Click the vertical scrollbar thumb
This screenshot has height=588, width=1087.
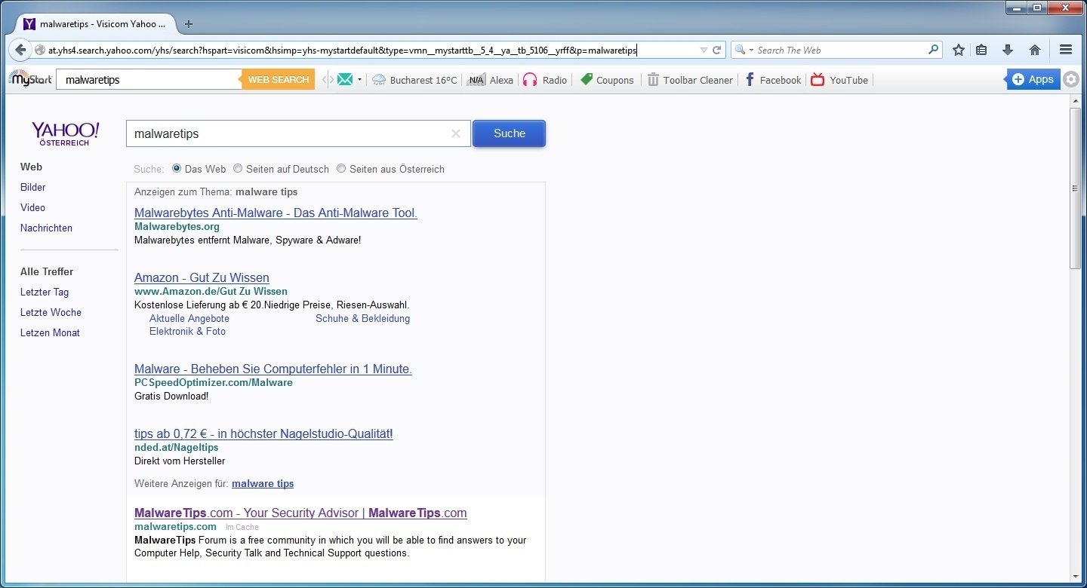(1076, 188)
